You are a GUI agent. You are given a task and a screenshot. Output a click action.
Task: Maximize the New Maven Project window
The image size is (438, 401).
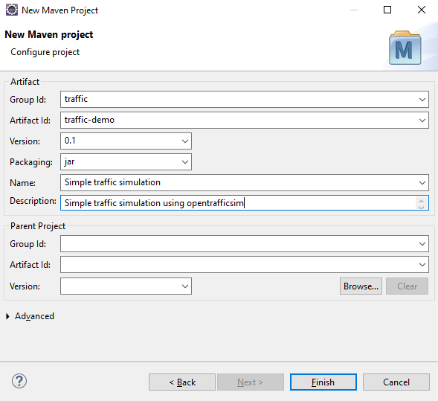coord(387,10)
